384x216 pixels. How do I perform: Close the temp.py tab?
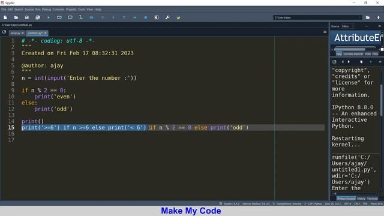[x=23, y=33]
